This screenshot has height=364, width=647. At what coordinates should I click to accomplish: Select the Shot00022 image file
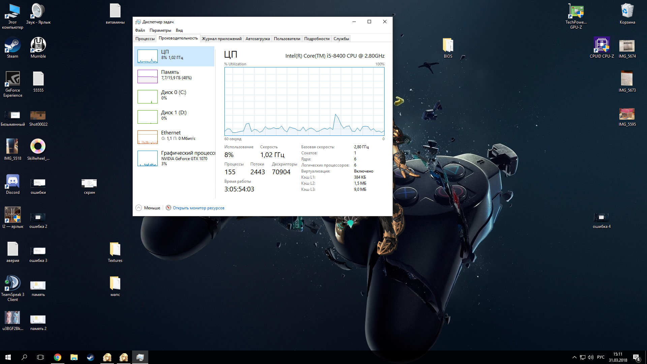(38, 118)
